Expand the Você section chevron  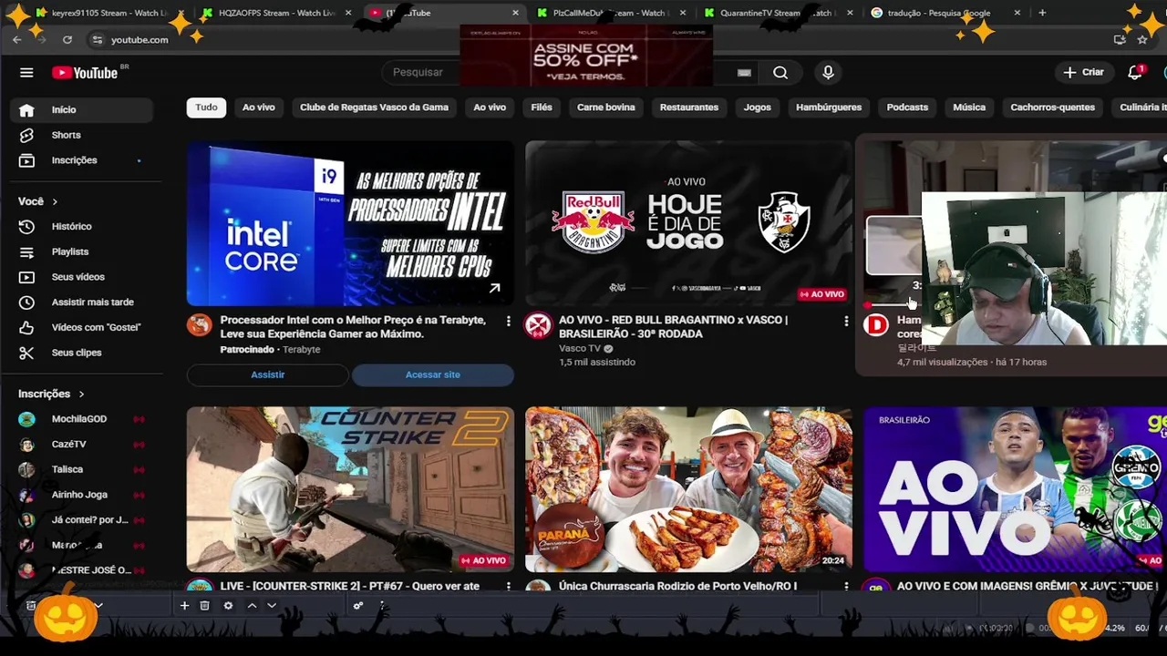[55, 201]
